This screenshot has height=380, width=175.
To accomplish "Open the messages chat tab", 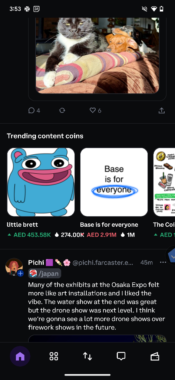I will (x=121, y=356).
